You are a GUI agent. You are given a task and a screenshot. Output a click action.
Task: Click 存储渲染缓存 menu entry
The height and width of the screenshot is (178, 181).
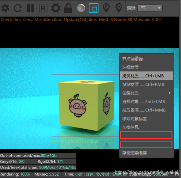147,153
